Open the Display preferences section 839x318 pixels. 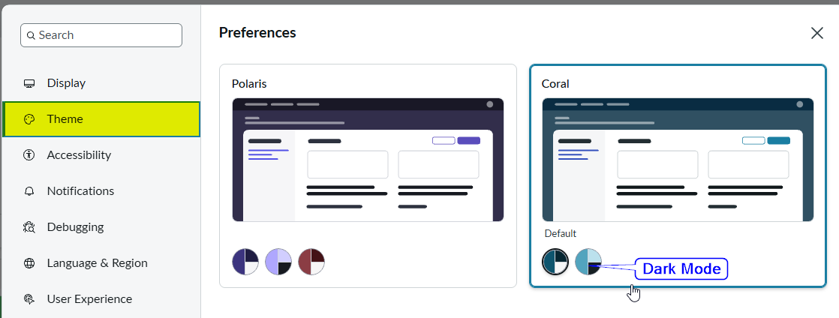66,83
